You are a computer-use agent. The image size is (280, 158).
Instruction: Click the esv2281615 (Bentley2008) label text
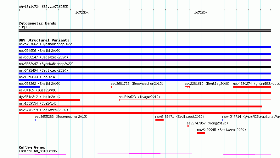207,84
